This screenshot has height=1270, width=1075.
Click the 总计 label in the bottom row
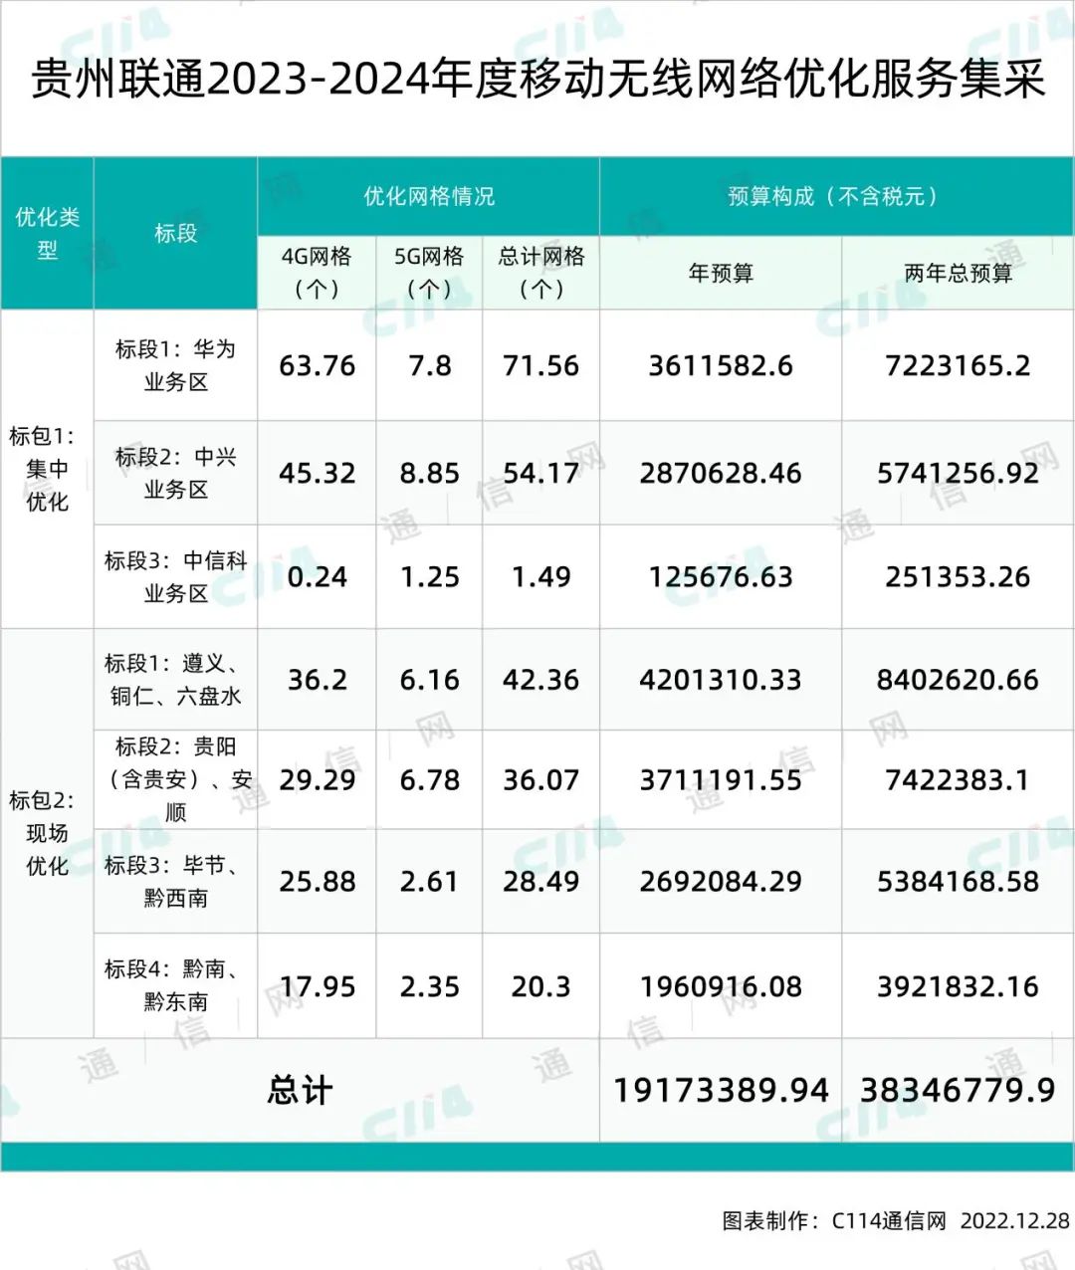[x=300, y=1091]
